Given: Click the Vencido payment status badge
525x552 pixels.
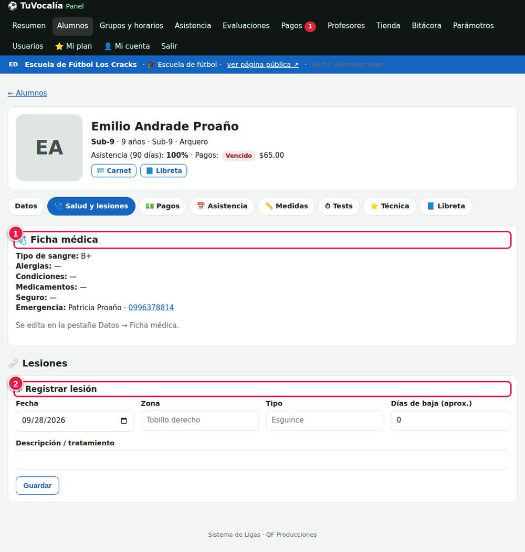Looking at the screenshot, I should 239,156.
